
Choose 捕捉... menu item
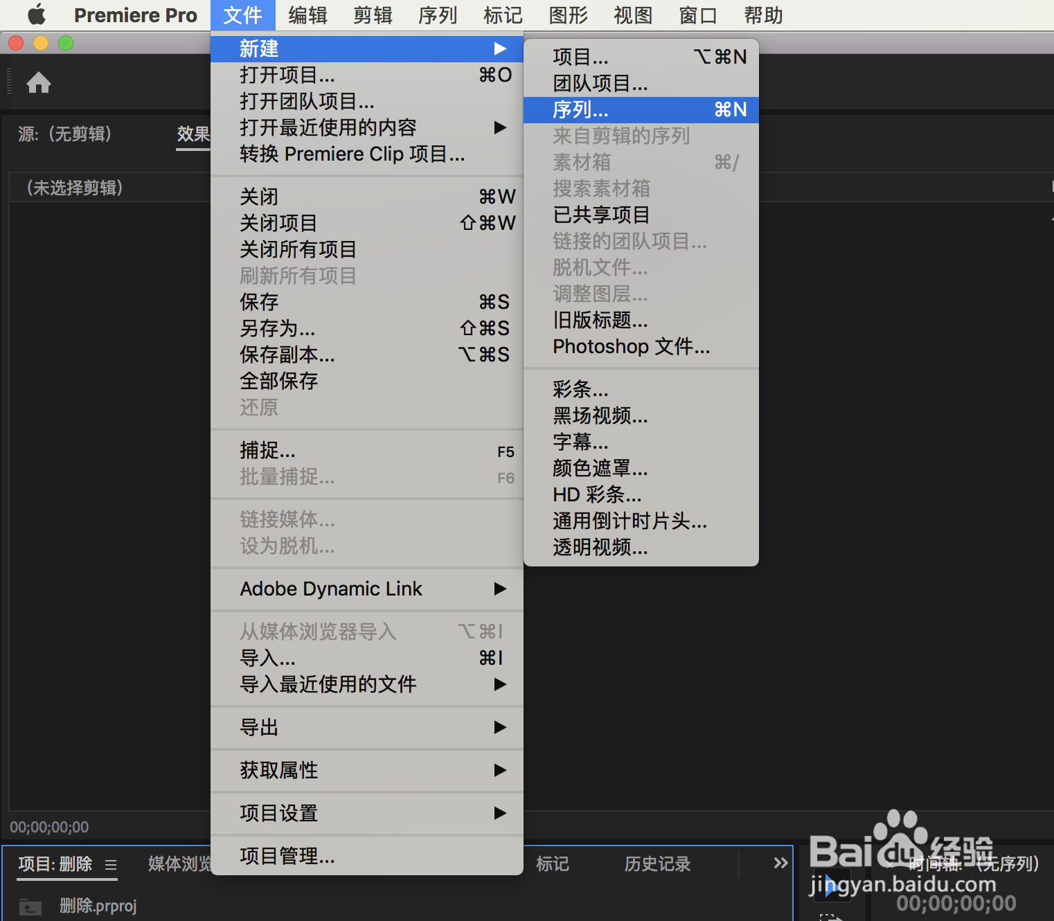point(367,450)
